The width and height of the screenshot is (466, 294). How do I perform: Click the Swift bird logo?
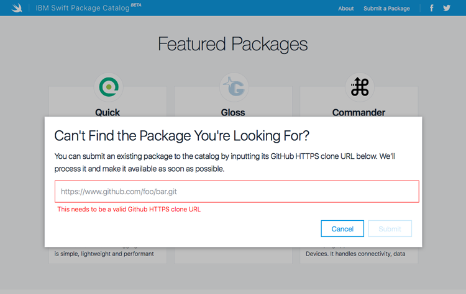(17, 8)
